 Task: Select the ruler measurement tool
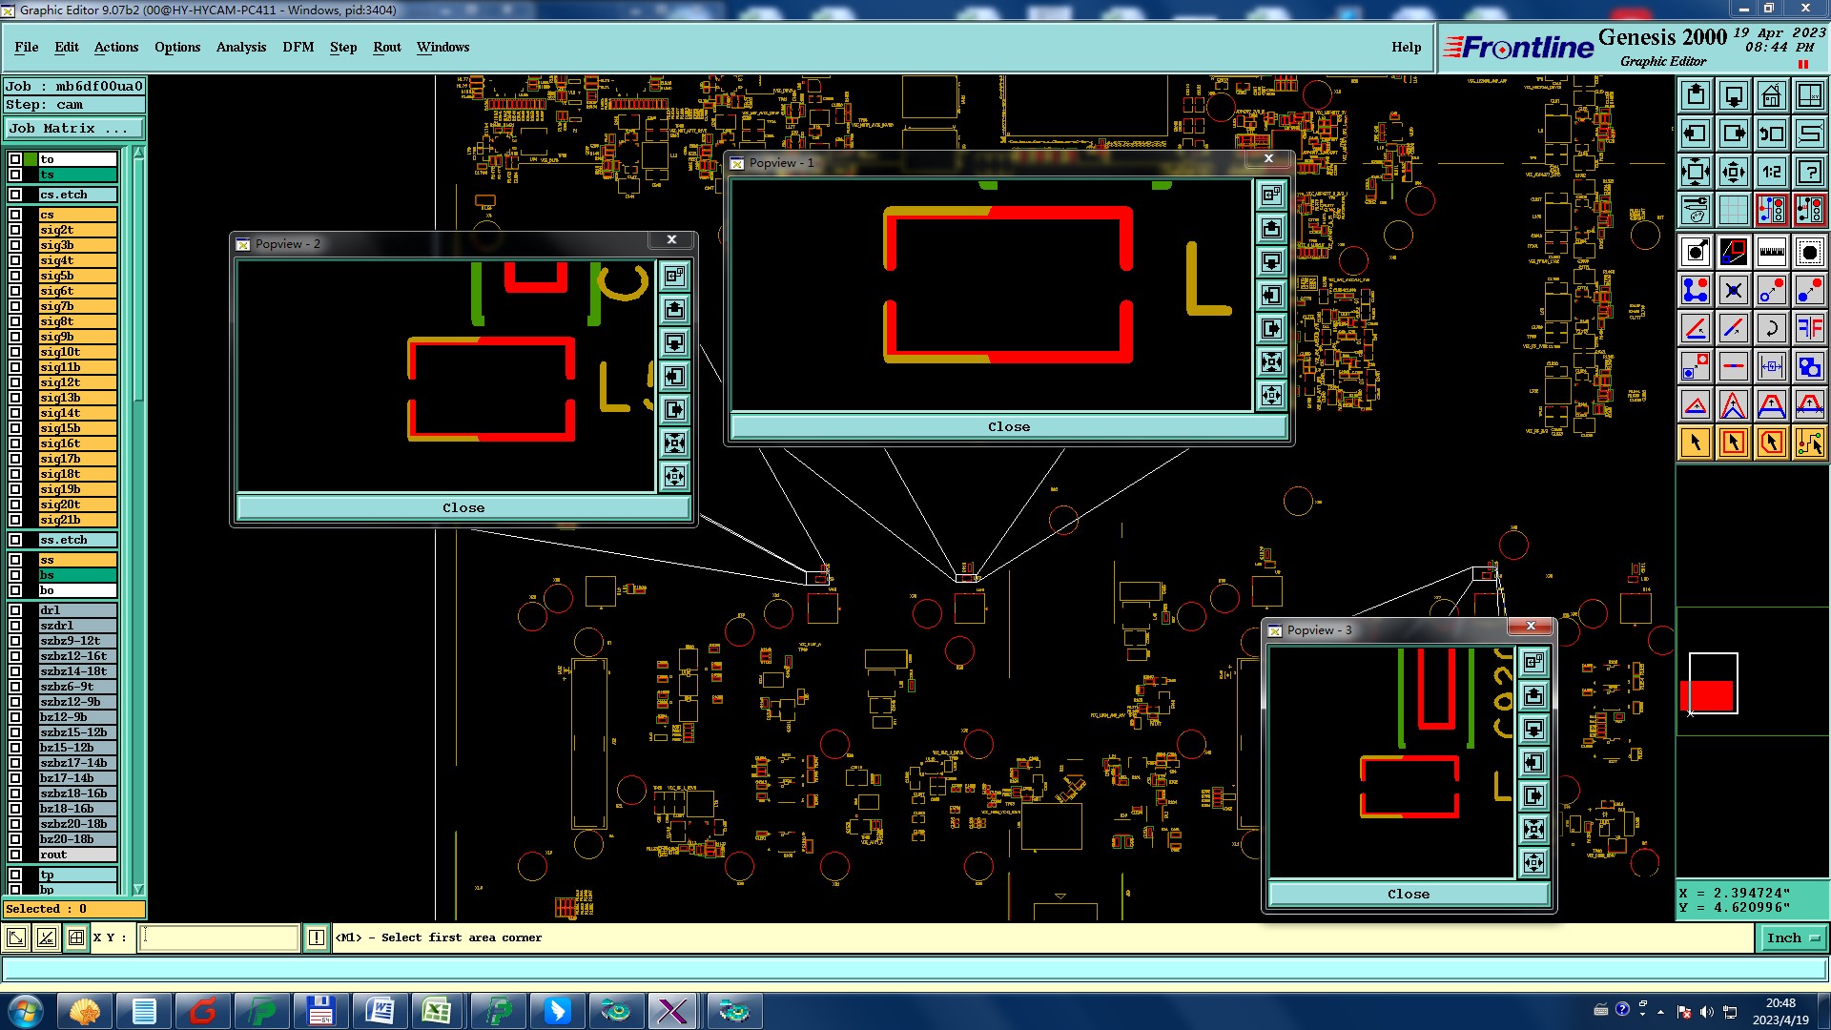coord(1771,252)
